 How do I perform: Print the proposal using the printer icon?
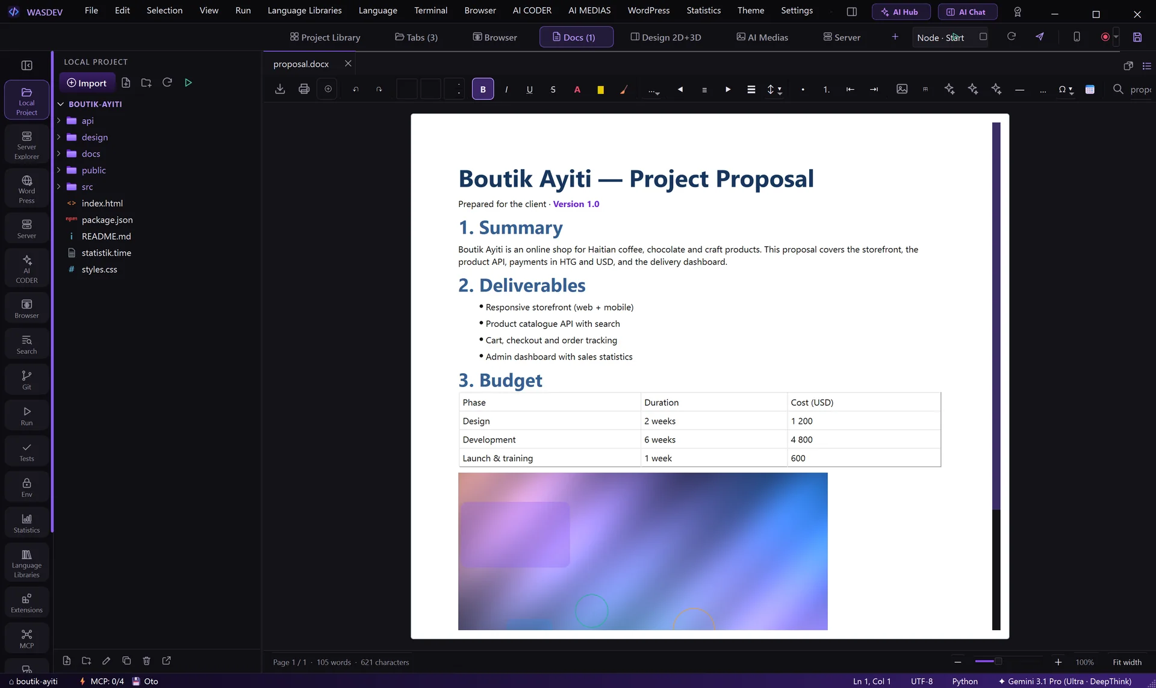[304, 89]
